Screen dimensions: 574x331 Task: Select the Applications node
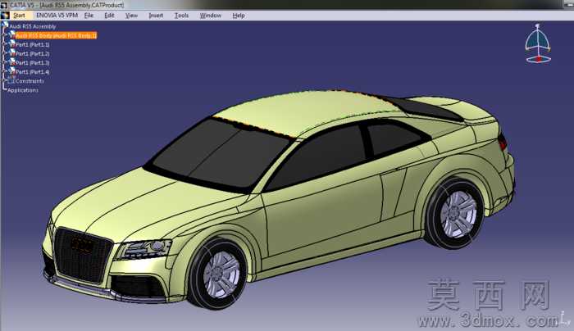click(23, 90)
